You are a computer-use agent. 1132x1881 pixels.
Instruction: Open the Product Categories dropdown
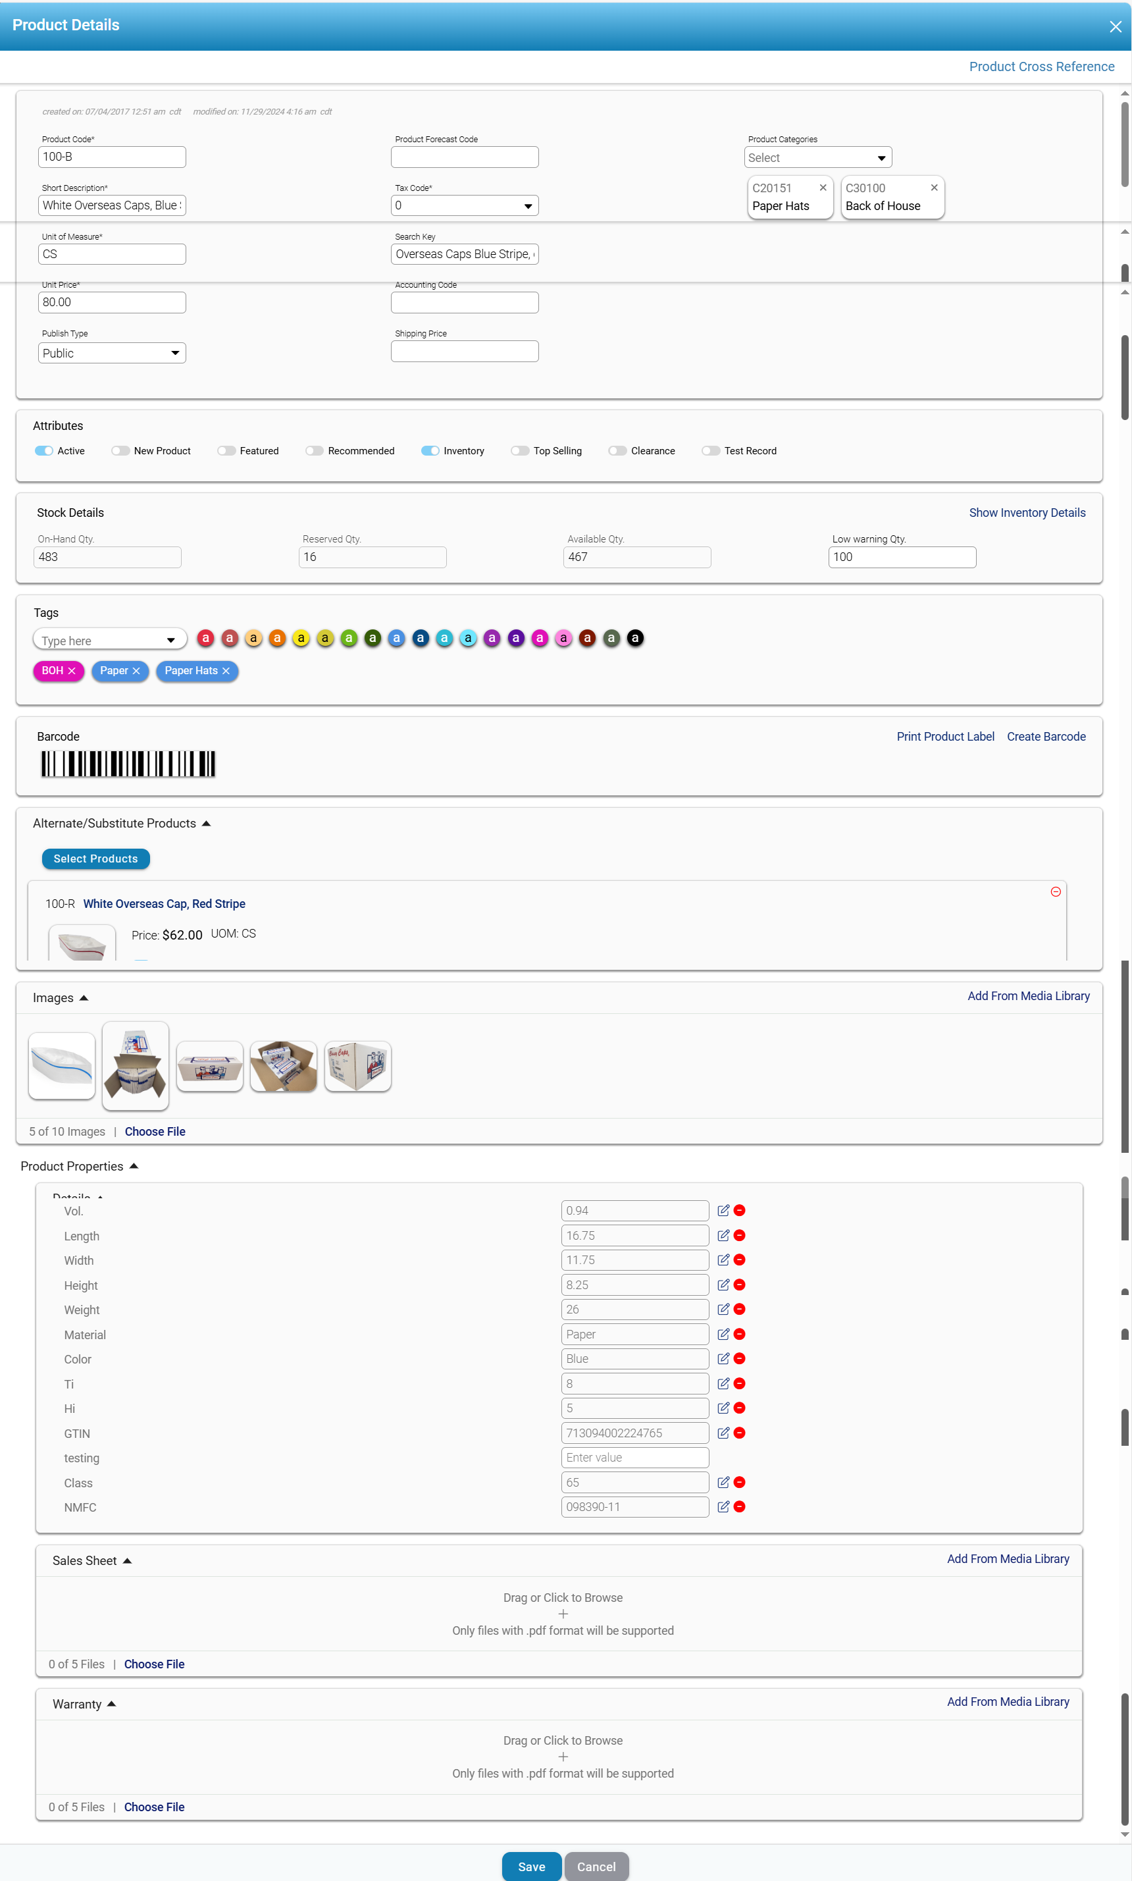[817, 158]
